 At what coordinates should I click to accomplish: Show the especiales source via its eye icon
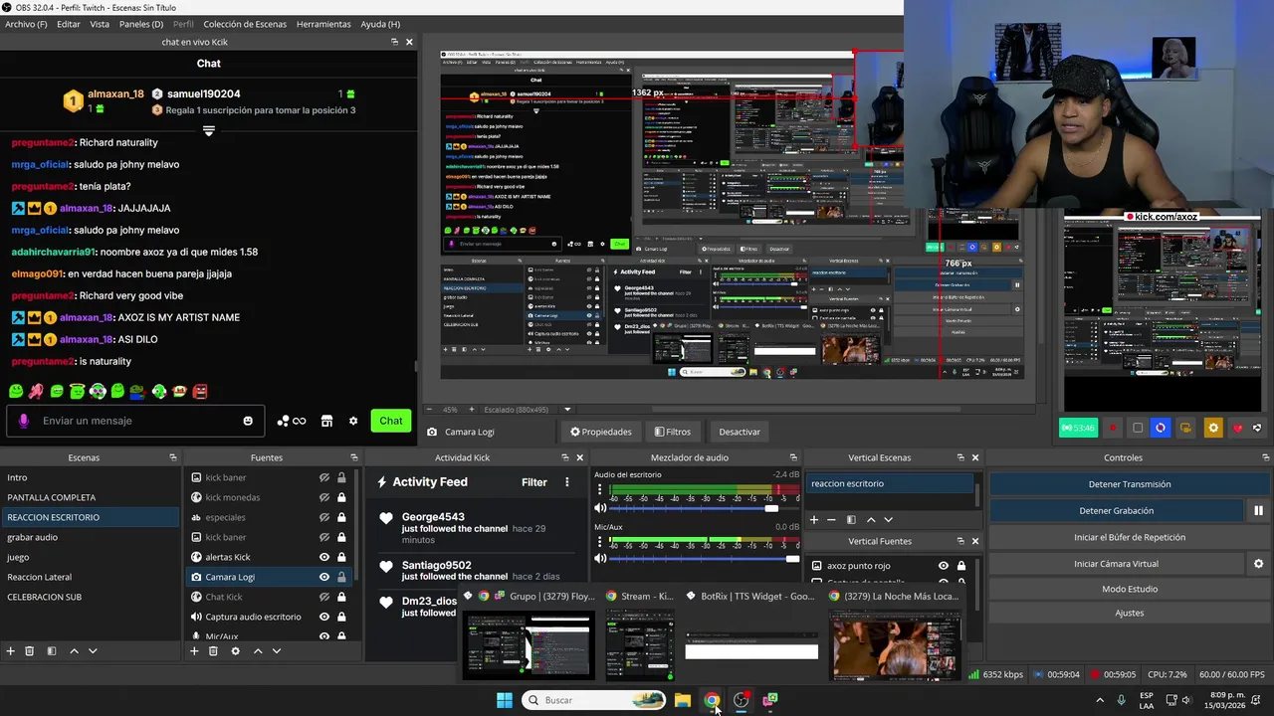click(x=324, y=517)
